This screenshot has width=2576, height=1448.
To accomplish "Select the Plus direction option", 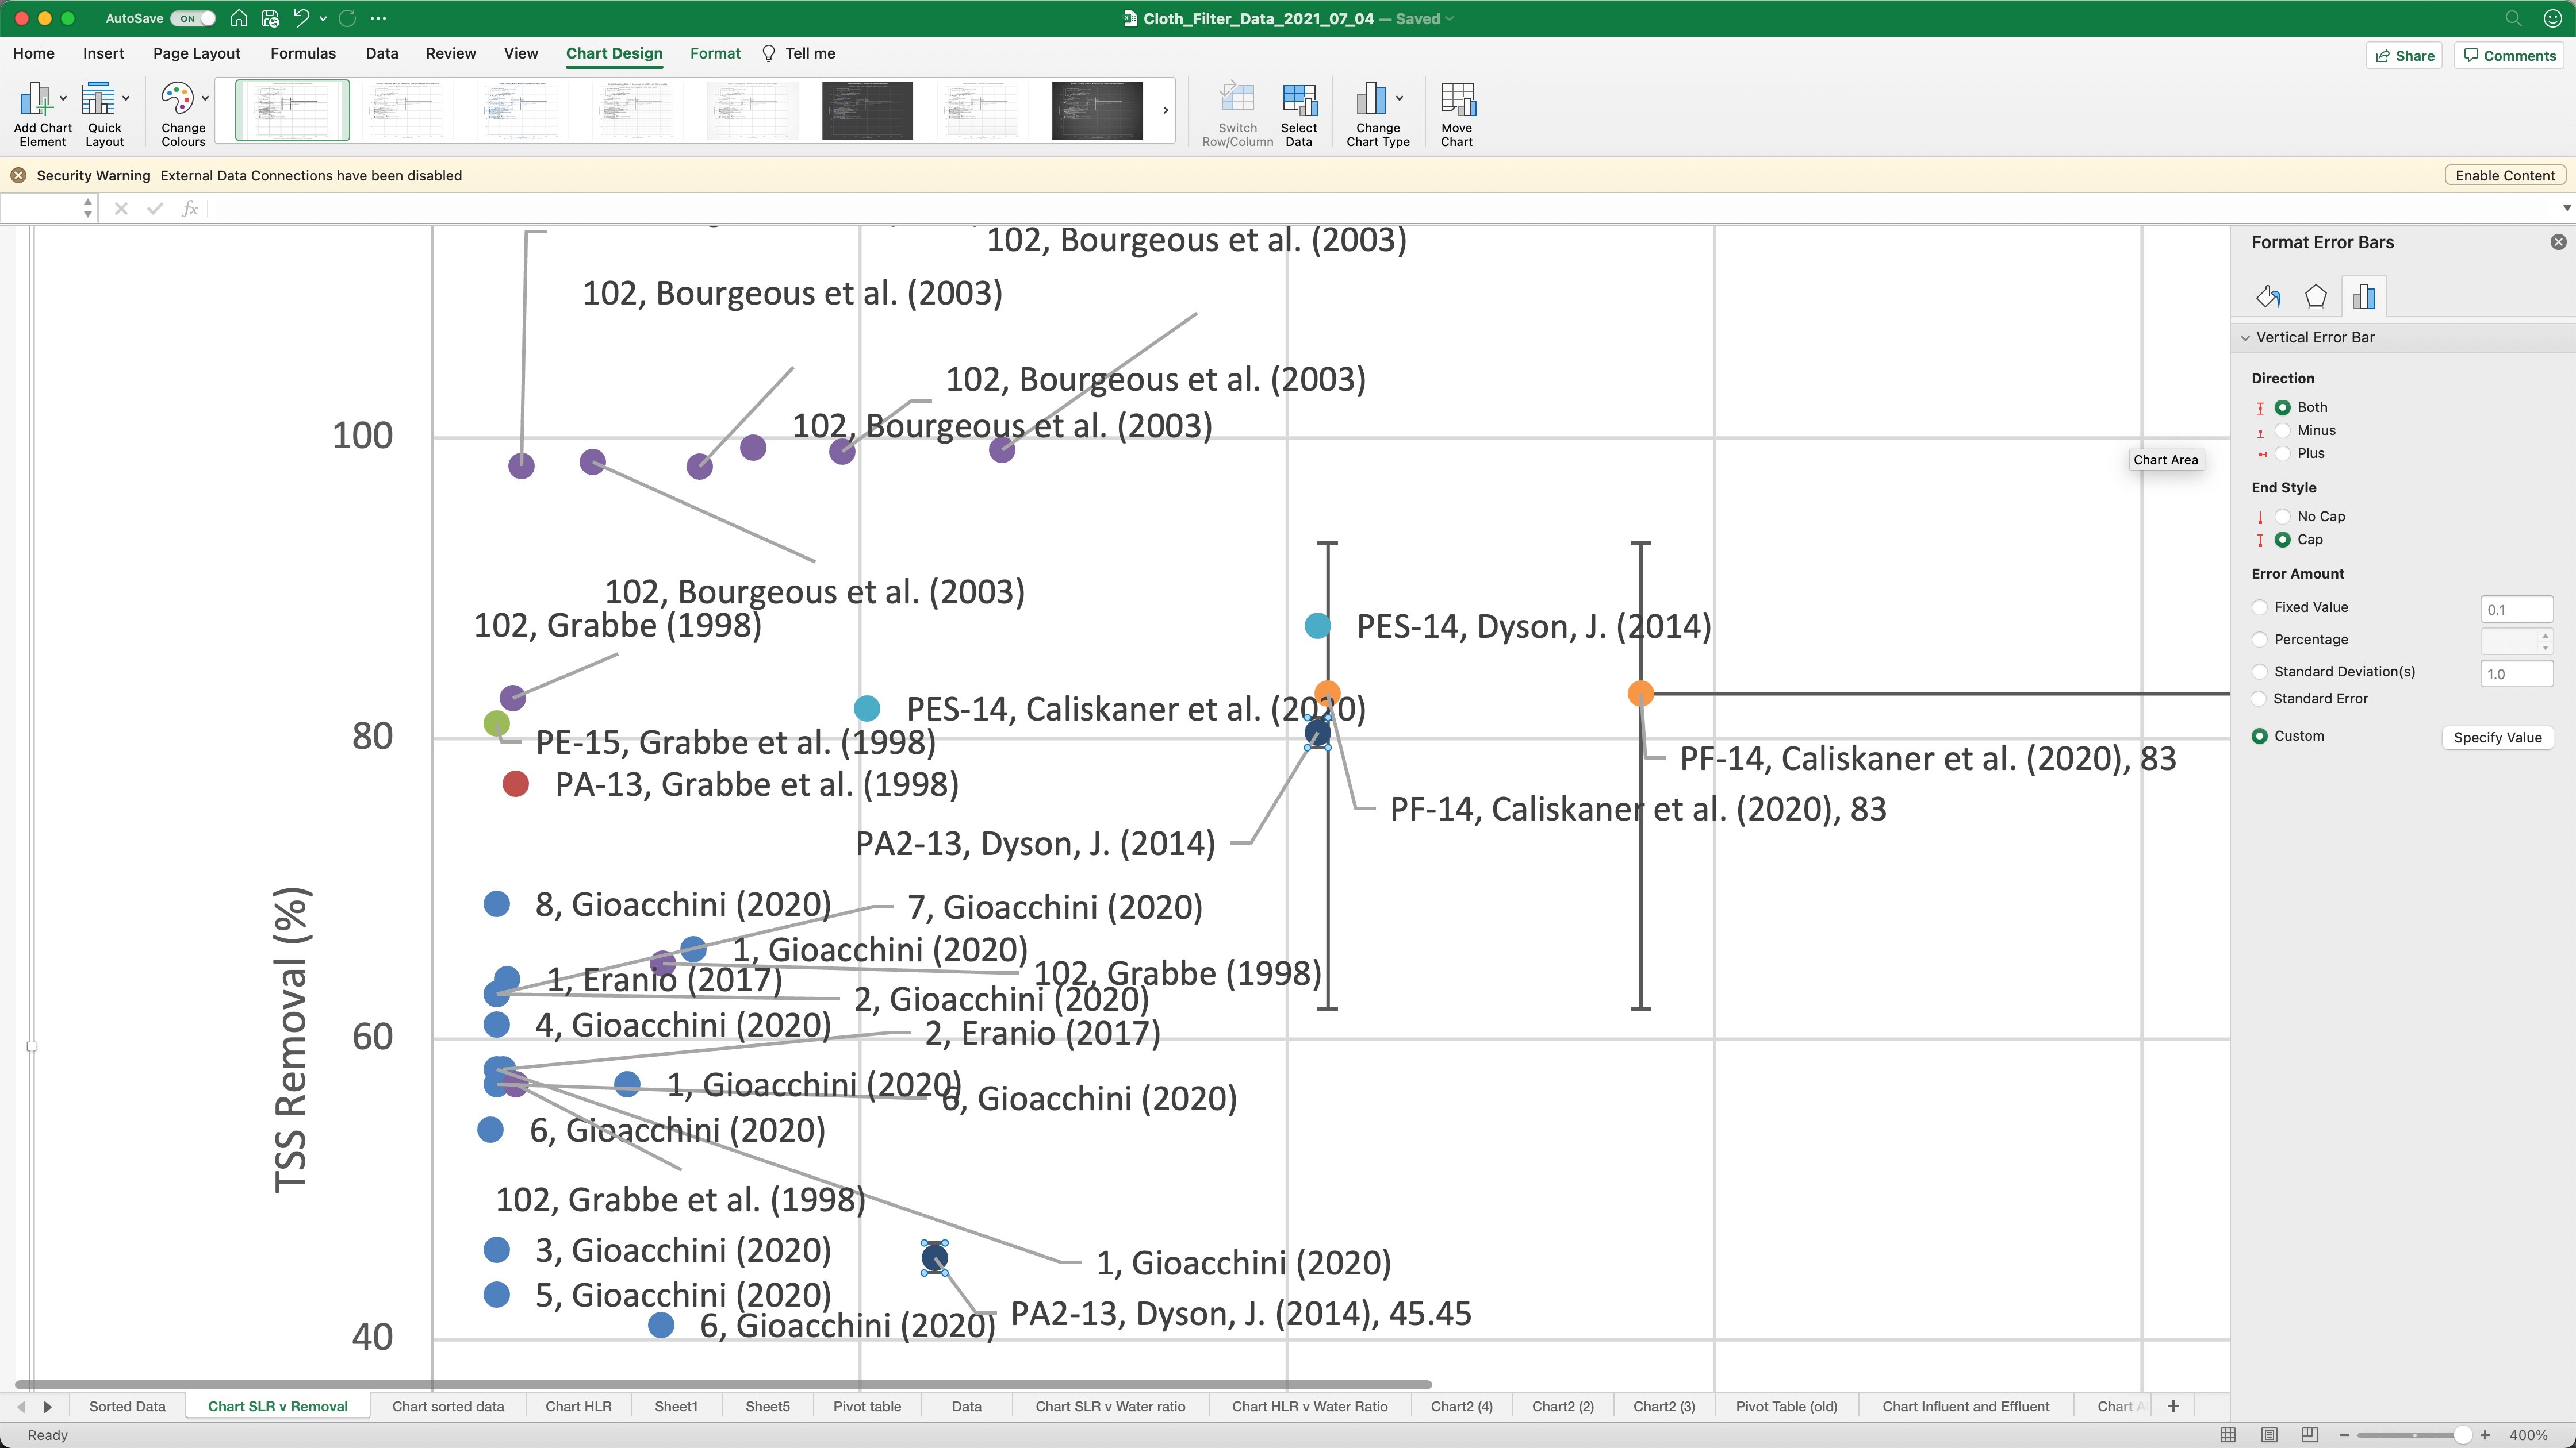I will pos(2283,454).
